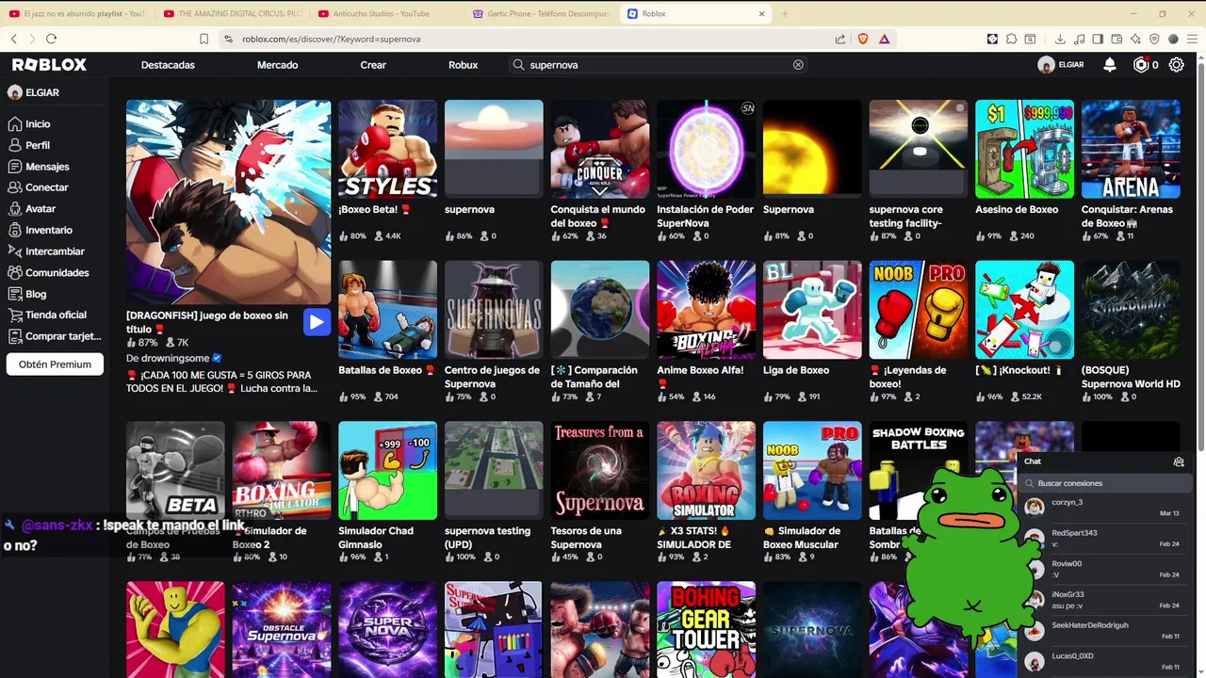
Task: Bookmark this page via the bookmark icon
Action: point(204,39)
